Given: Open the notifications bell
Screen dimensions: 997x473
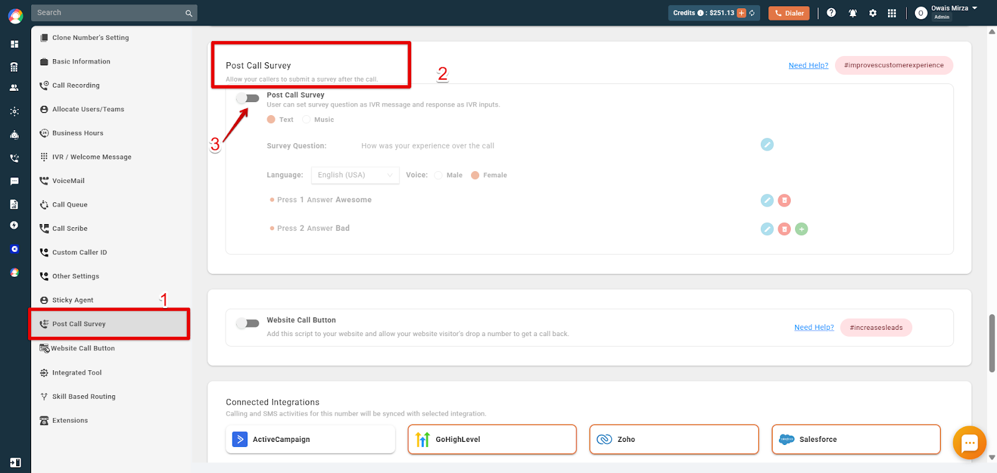Looking at the screenshot, I should pyautogui.click(x=852, y=13).
